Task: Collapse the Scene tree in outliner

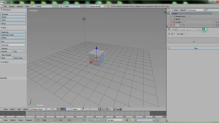Action: coord(168,14)
